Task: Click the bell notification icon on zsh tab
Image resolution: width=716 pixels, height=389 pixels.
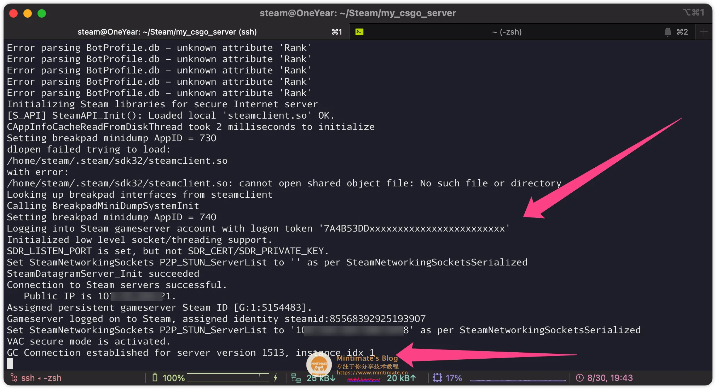Action: (x=668, y=32)
